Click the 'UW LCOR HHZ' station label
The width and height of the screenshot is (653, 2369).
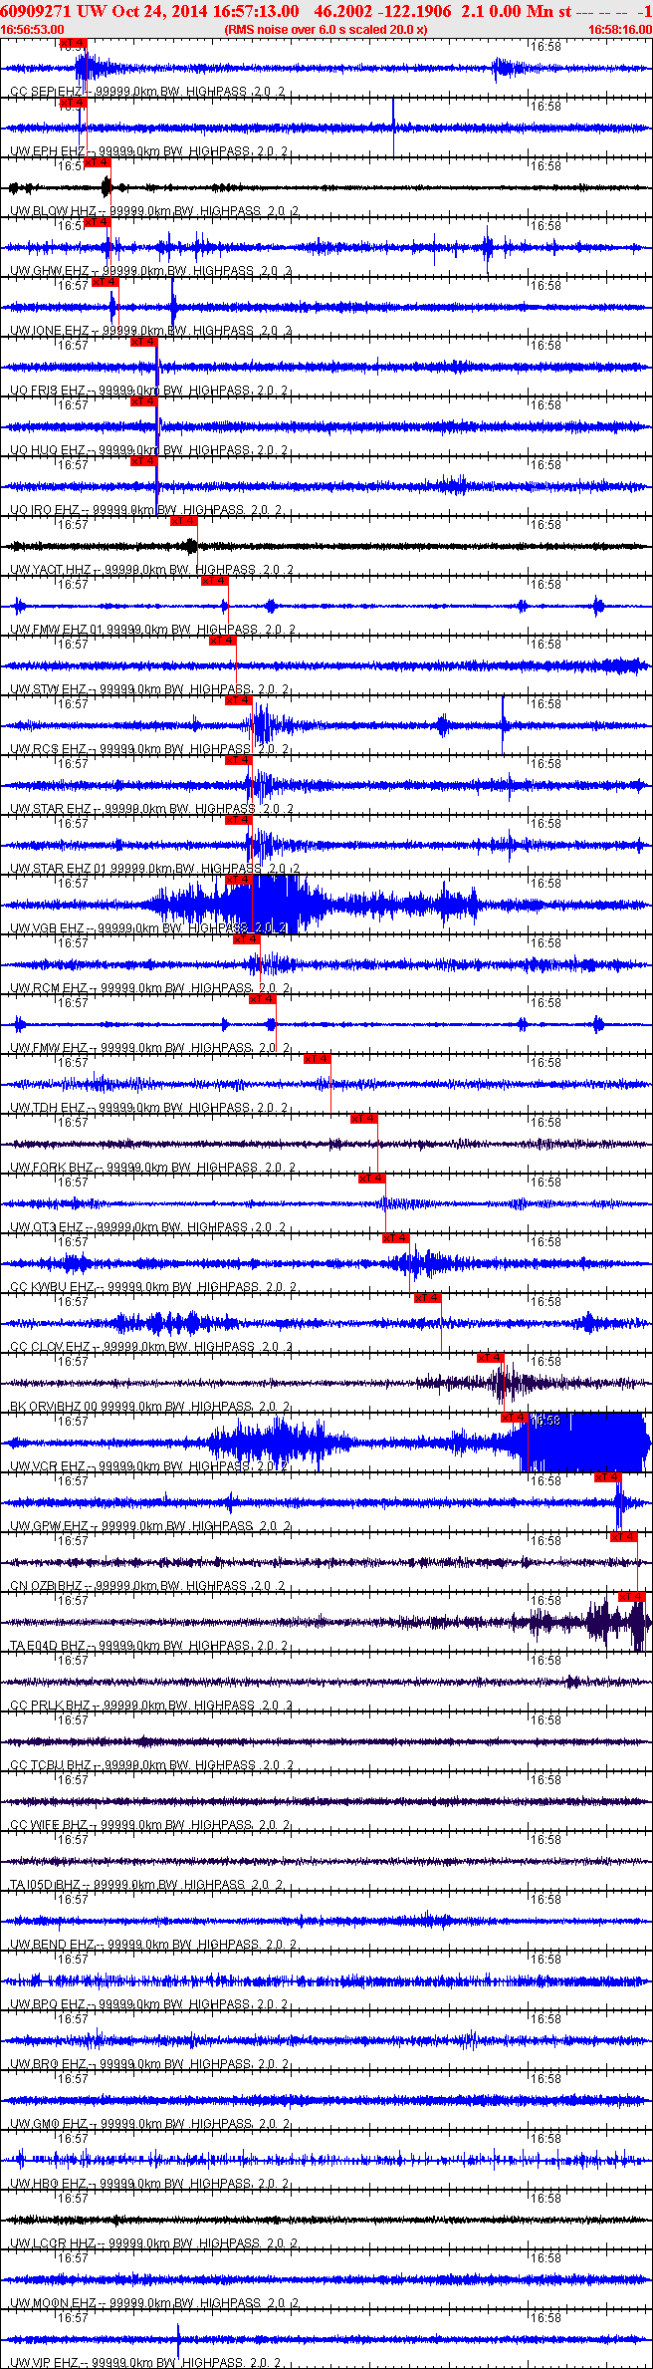coord(54,2243)
